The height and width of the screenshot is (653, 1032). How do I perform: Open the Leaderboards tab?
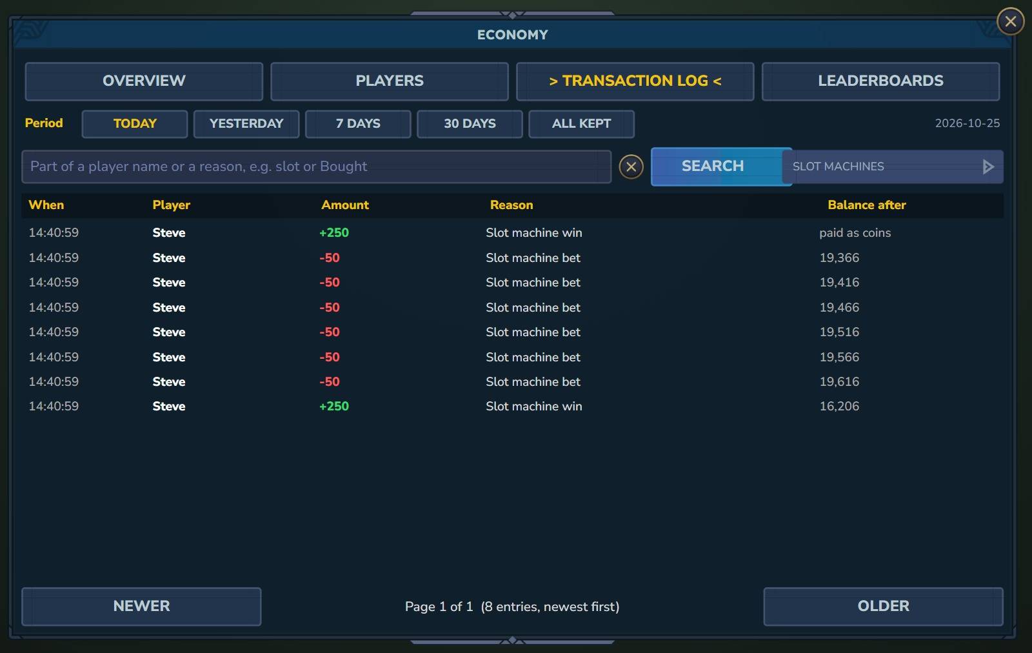click(x=880, y=81)
